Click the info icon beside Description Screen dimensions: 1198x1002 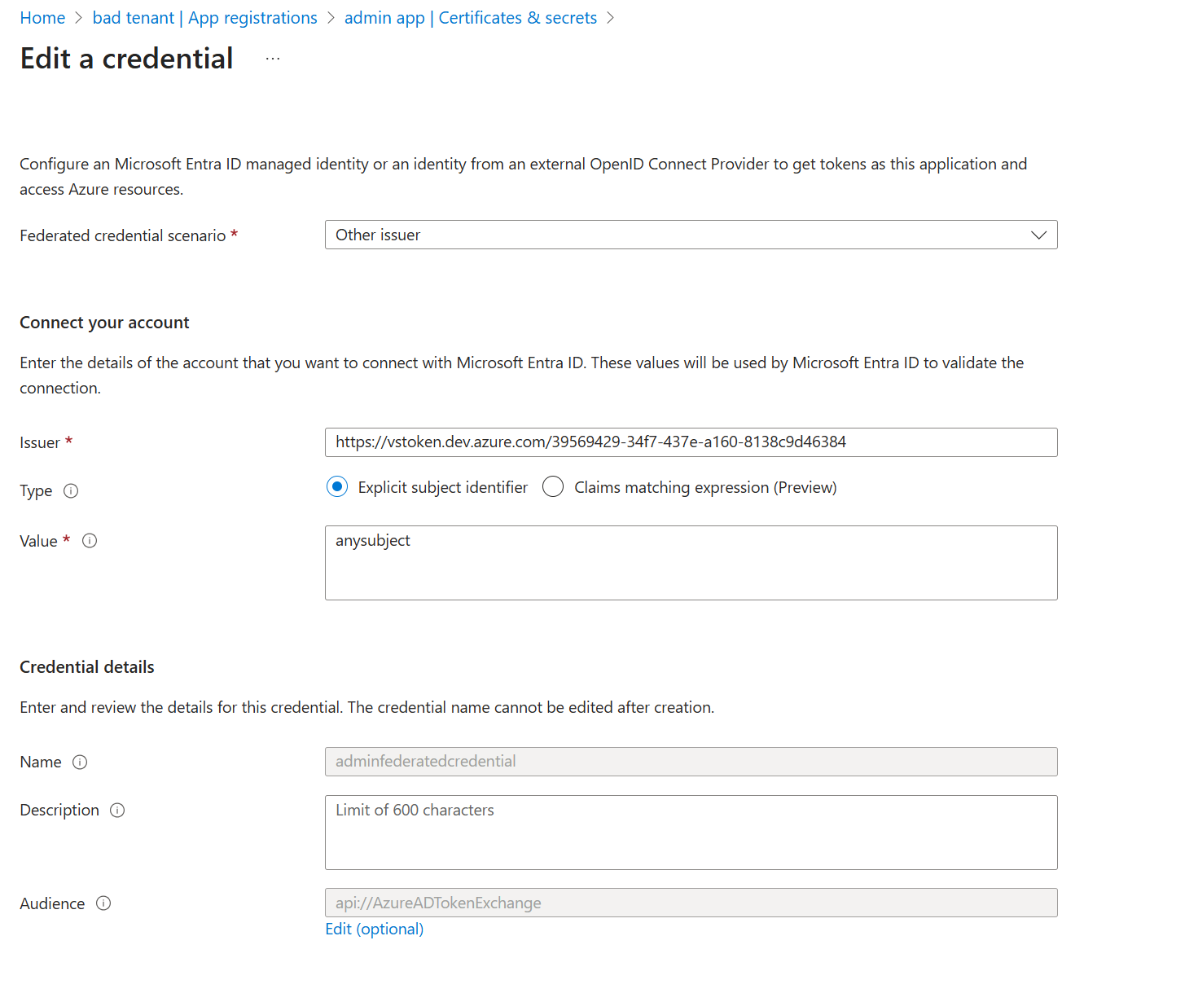point(117,811)
